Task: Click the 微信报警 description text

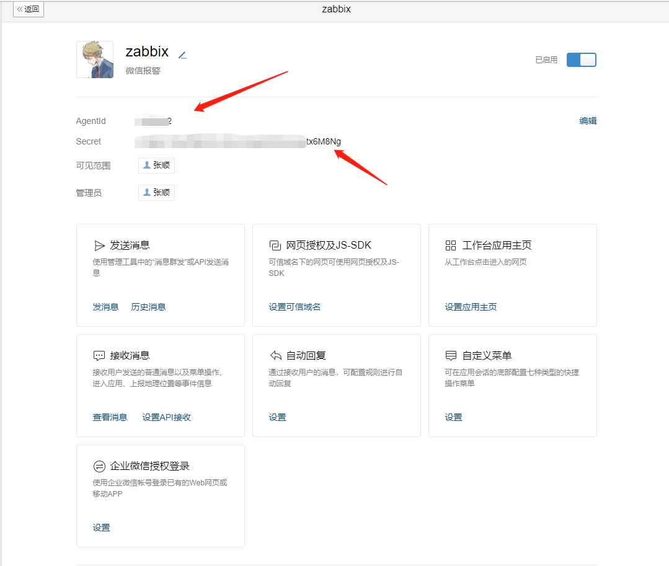Action: pos(143,71)
